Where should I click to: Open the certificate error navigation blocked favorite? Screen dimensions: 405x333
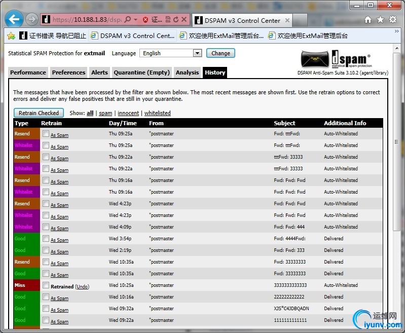click(53, 35)
